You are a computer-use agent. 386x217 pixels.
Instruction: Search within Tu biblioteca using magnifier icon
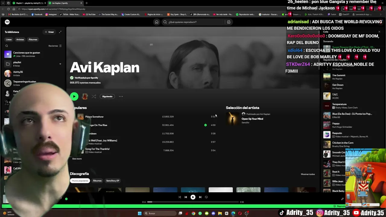pos(7,46)
